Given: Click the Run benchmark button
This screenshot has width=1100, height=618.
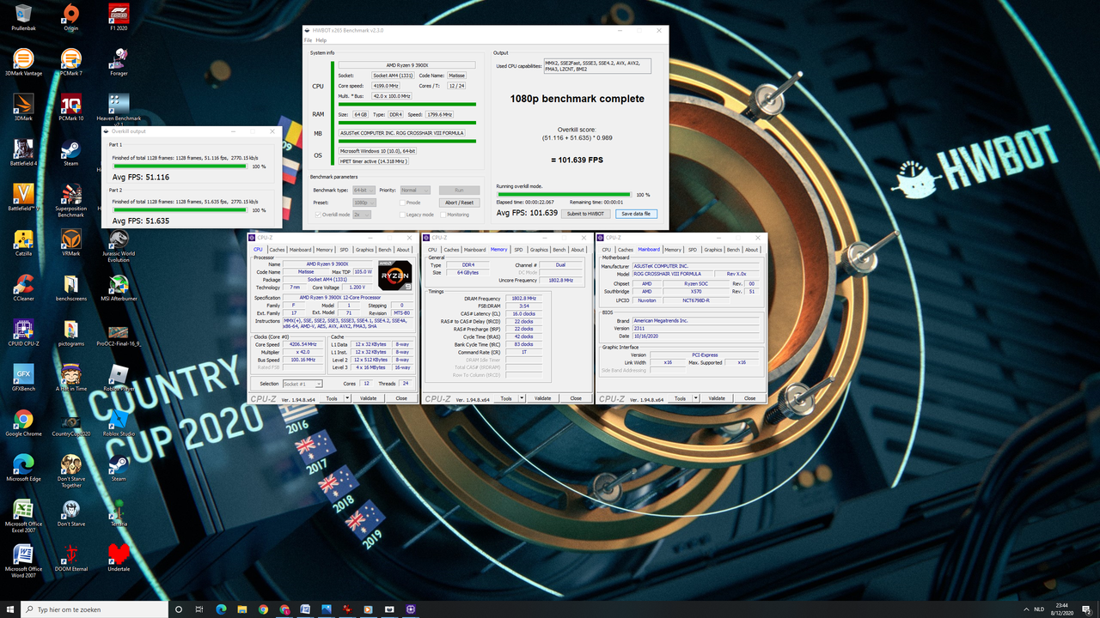Looking at the screenshot, I should pyautogui.click(x=459, y=190).
